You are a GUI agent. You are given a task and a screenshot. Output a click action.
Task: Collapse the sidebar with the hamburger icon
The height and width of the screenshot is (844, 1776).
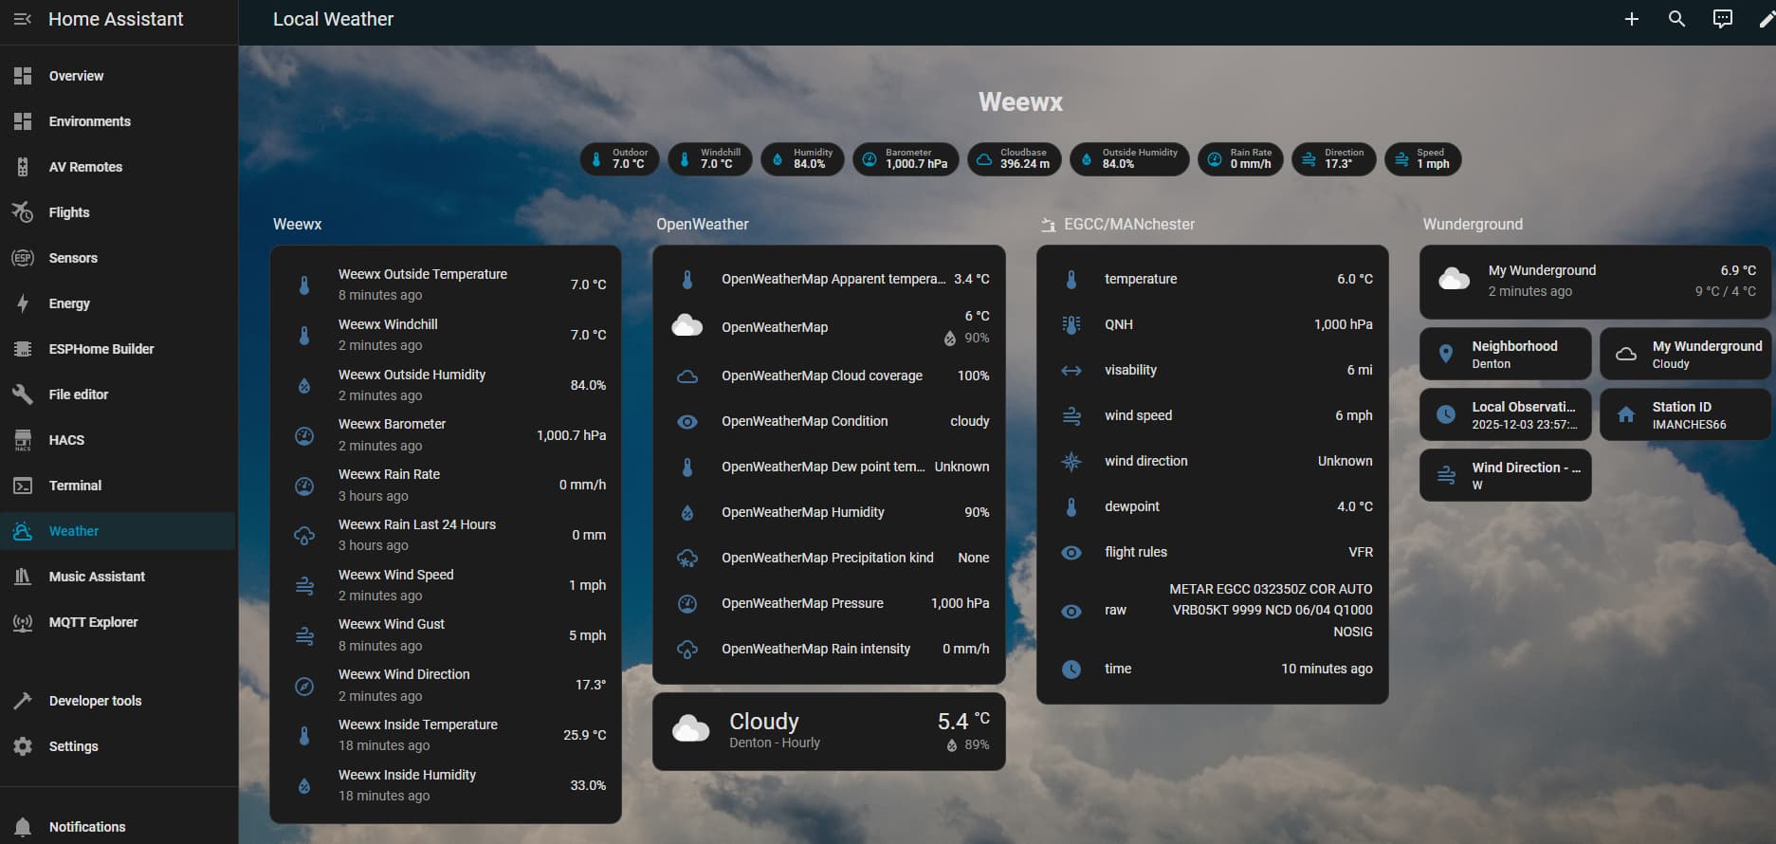coord(23,19)
